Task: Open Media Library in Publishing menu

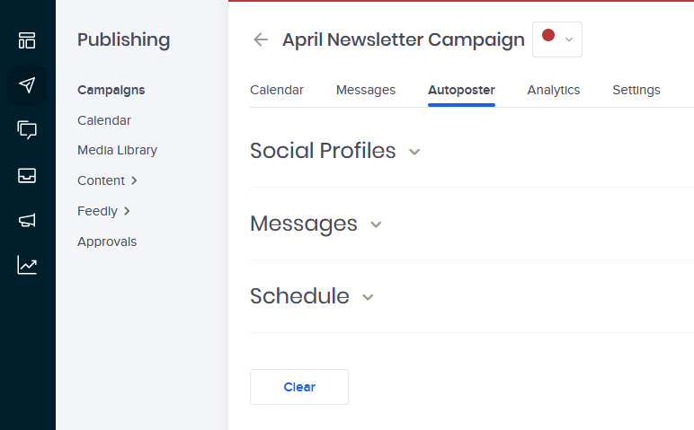Action: (x=117, y=150)
